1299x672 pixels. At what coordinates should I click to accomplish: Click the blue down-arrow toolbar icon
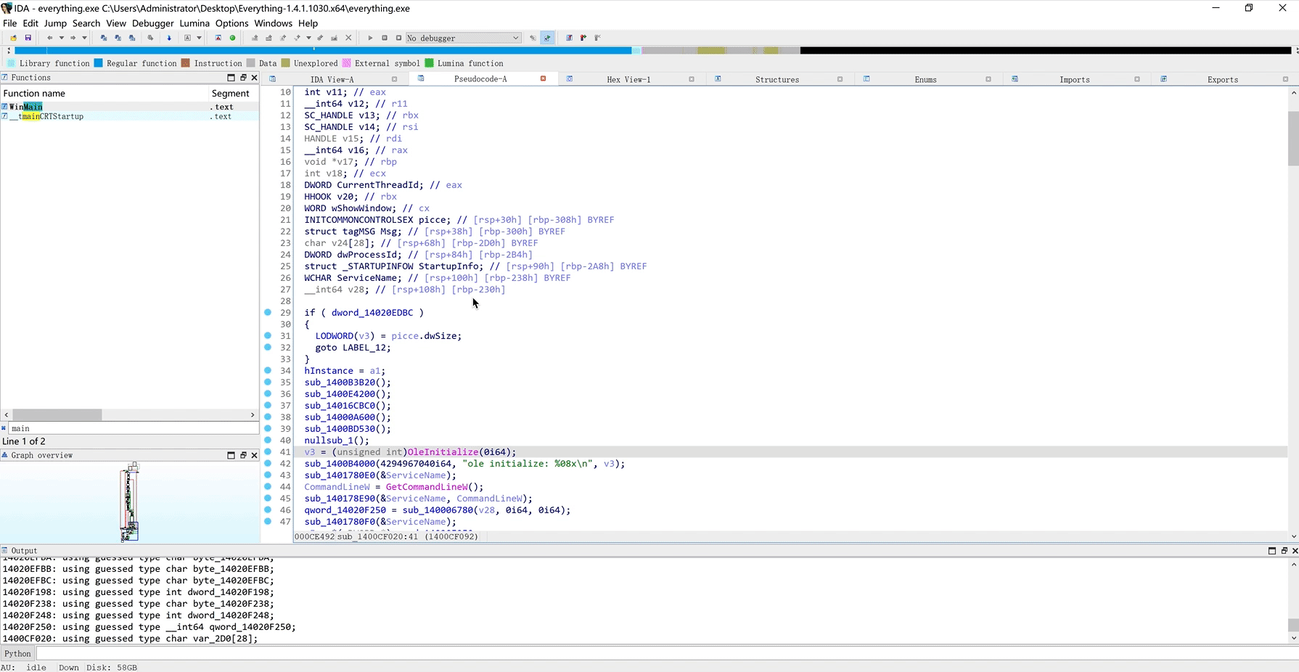pyautogui.click(x=169, y=38)
